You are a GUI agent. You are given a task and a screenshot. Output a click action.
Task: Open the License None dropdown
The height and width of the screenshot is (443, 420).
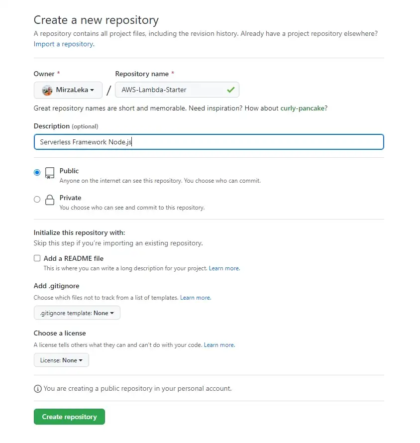click(x=61, y=360)
